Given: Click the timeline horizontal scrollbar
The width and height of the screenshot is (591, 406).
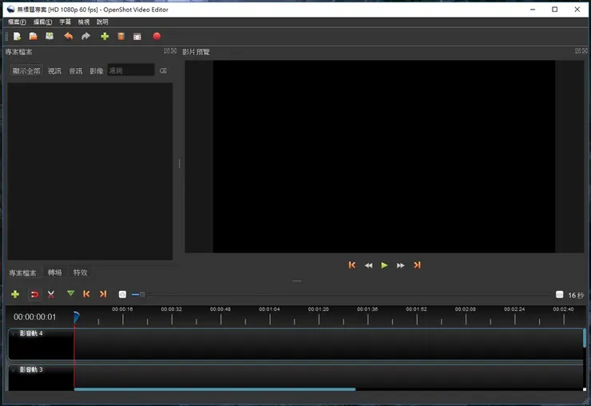Looking at the screenshot, I should click(x=215, y=389).
